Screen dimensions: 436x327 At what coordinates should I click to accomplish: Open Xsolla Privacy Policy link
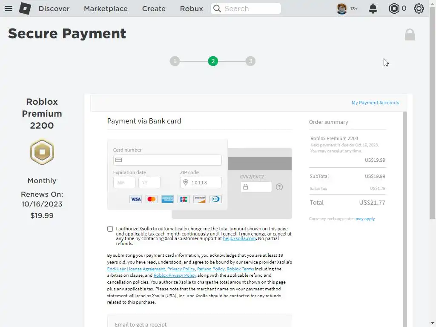pyautogui.click(x=181, y=269)
